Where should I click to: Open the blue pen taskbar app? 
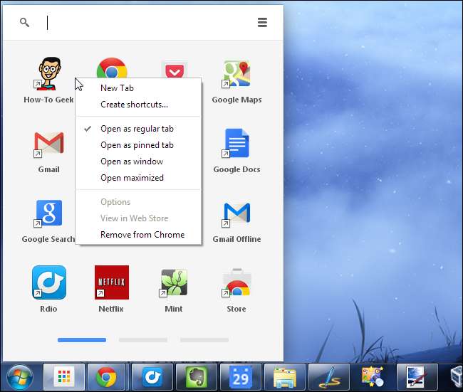(328, 378)
